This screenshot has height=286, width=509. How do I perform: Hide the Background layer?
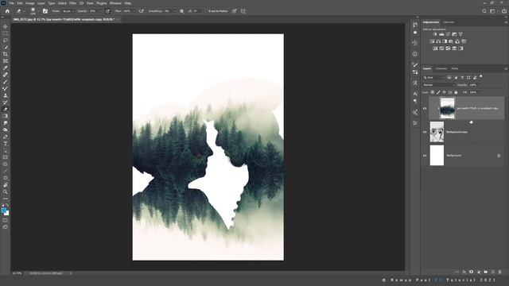pos(425,156)
